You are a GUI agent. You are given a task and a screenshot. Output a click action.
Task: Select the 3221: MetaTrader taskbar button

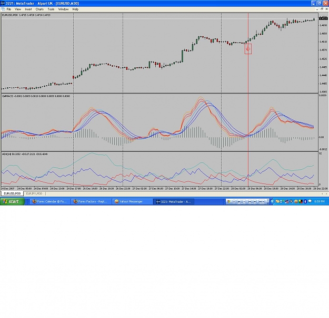[x=174, y=201]
